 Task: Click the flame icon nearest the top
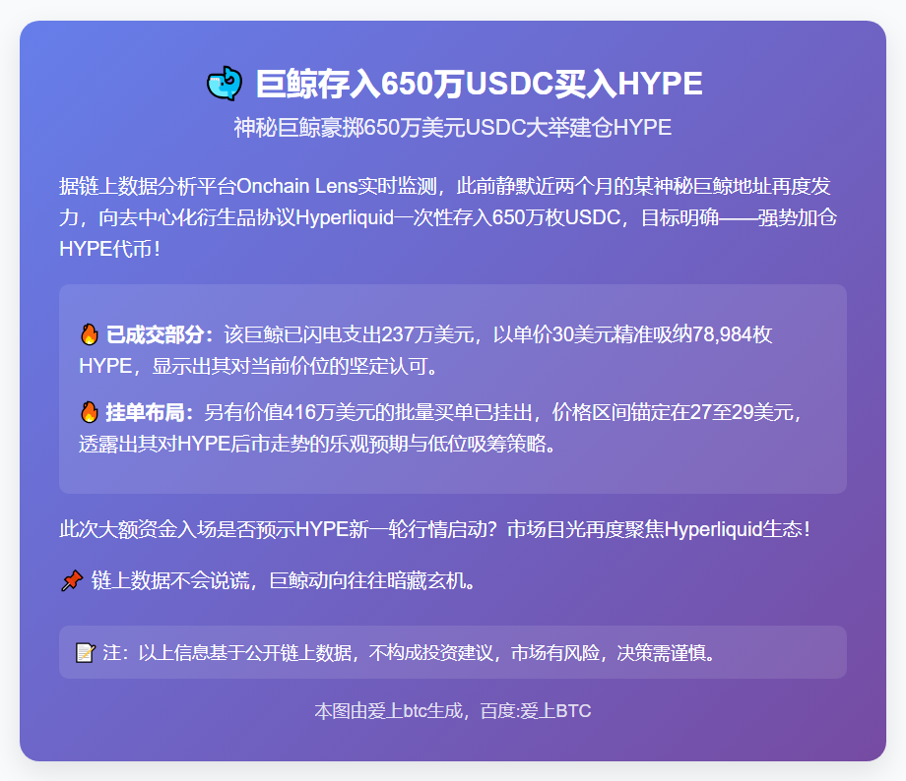pyautogui.click(x=90, y=333)
